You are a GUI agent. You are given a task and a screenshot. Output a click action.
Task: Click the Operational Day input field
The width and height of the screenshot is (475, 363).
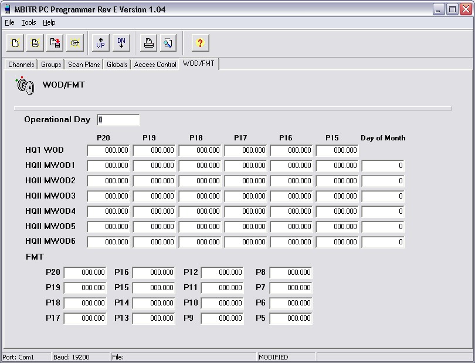pyautogui.click(x=118, y=120)
